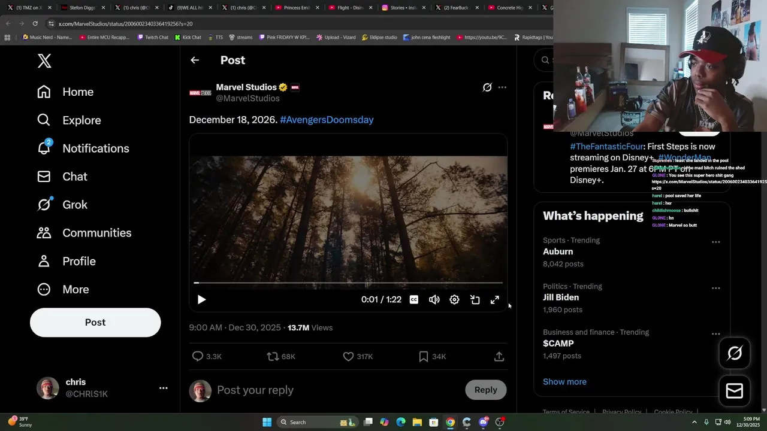
Task: Open the Profile page
Action: [66, 261]
